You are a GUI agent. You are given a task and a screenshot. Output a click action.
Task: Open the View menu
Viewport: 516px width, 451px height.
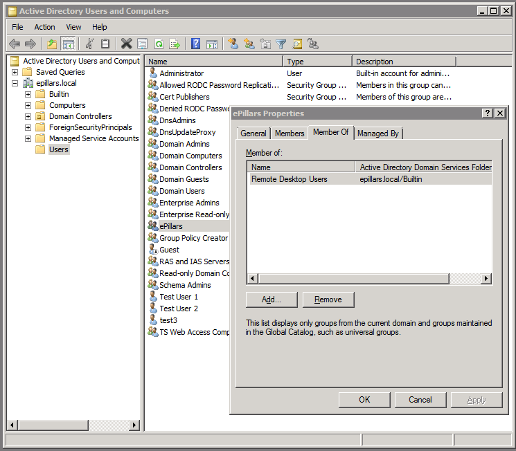click(73, 27)
